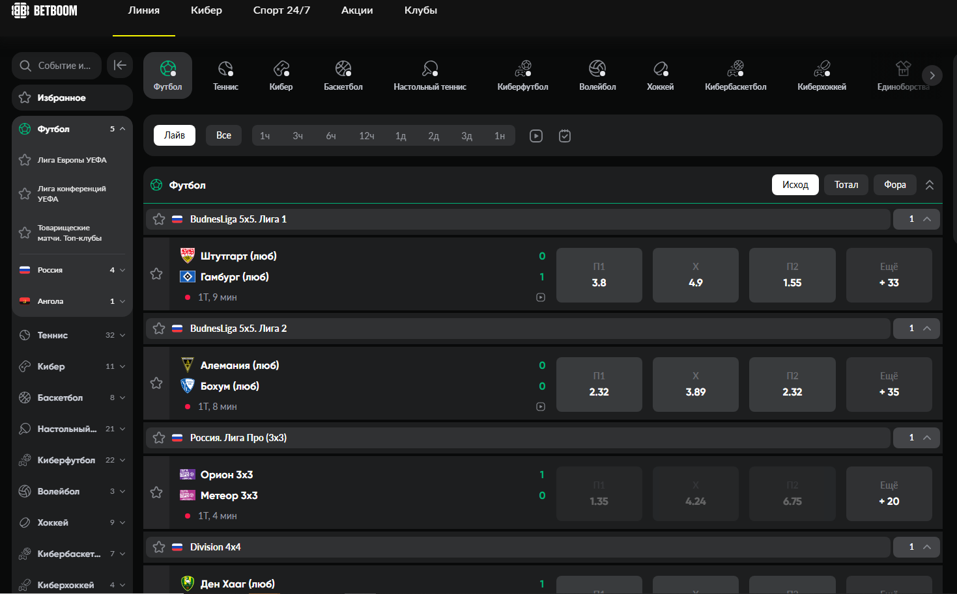Expand Кибер in the sidebar
957x594 pixels.
click(x=122, y=366)
